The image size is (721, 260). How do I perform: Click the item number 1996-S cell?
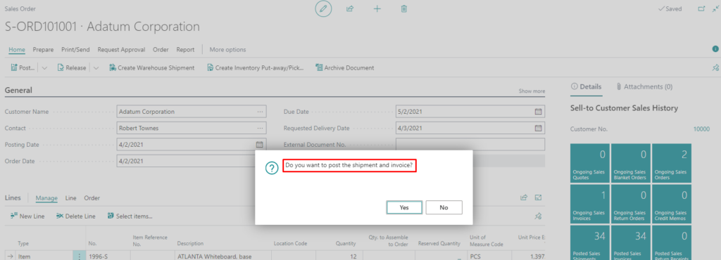(108, 256)
